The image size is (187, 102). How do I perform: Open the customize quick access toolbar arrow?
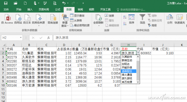[83, 3]
